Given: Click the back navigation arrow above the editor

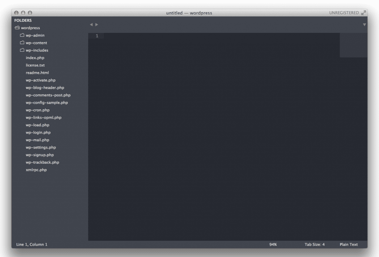Looking at the screenshot, I should [91, 24].
